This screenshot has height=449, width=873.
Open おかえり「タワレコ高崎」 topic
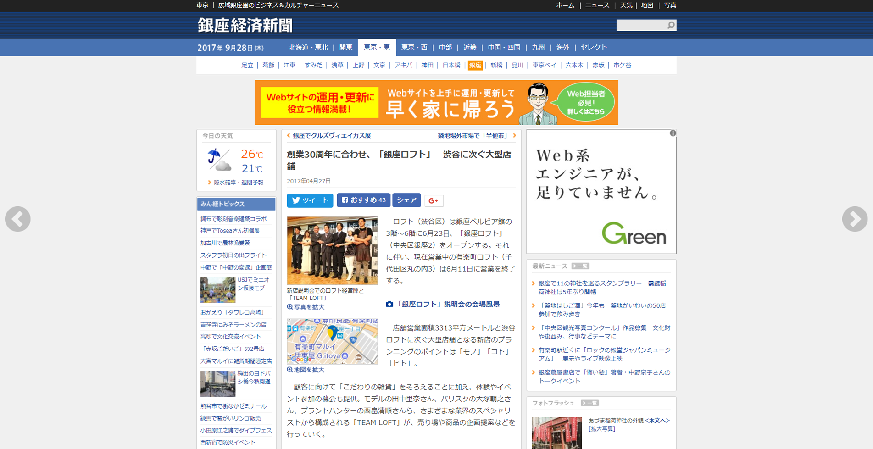(x=233, y=312)
